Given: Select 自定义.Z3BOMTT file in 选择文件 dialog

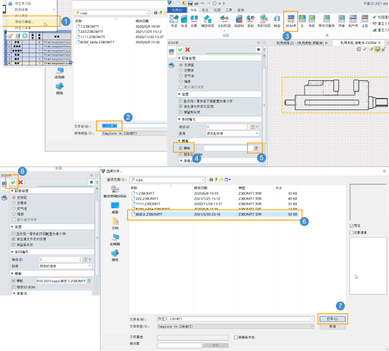Looking at the screenshot, I should (x=215, y=214).
